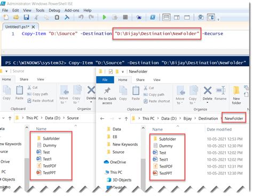
Task: Open new remote PowerShell tab icon
Action: pos(139,17)
